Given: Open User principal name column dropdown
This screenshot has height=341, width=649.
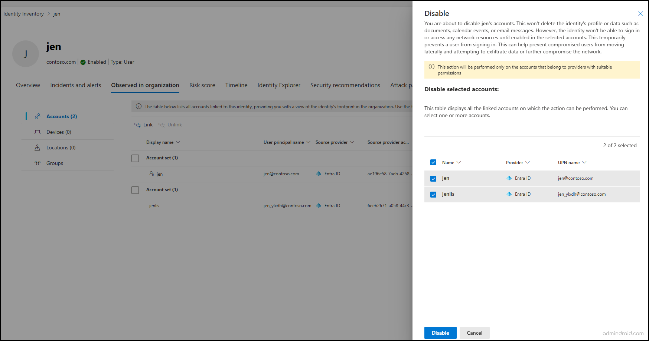Looking at the screenshot, I should pyautogui.click(x=308, y=142).
